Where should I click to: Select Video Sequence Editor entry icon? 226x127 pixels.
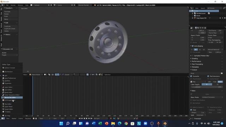3,95
